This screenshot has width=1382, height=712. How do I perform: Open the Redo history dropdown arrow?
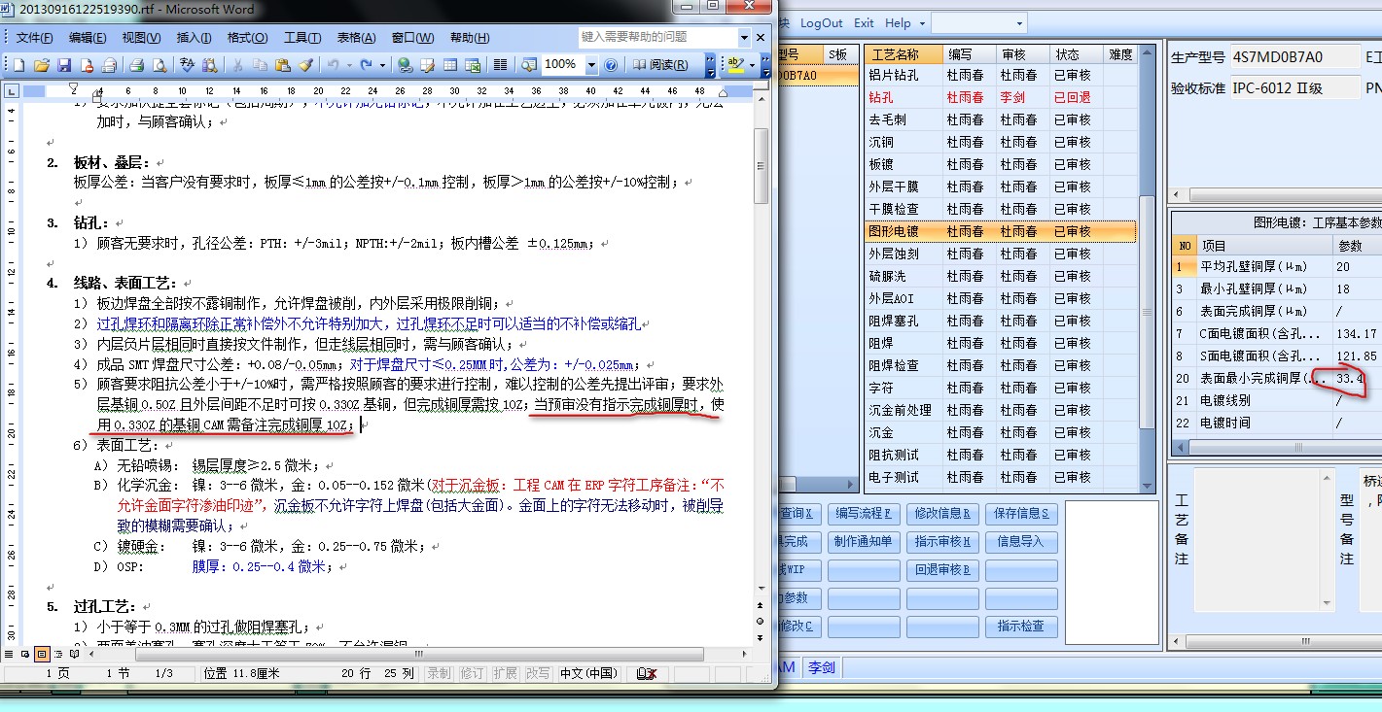click(382, 65)
